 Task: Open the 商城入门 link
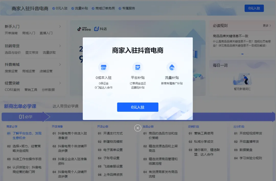pyautogui.click(x=29, y=33)
